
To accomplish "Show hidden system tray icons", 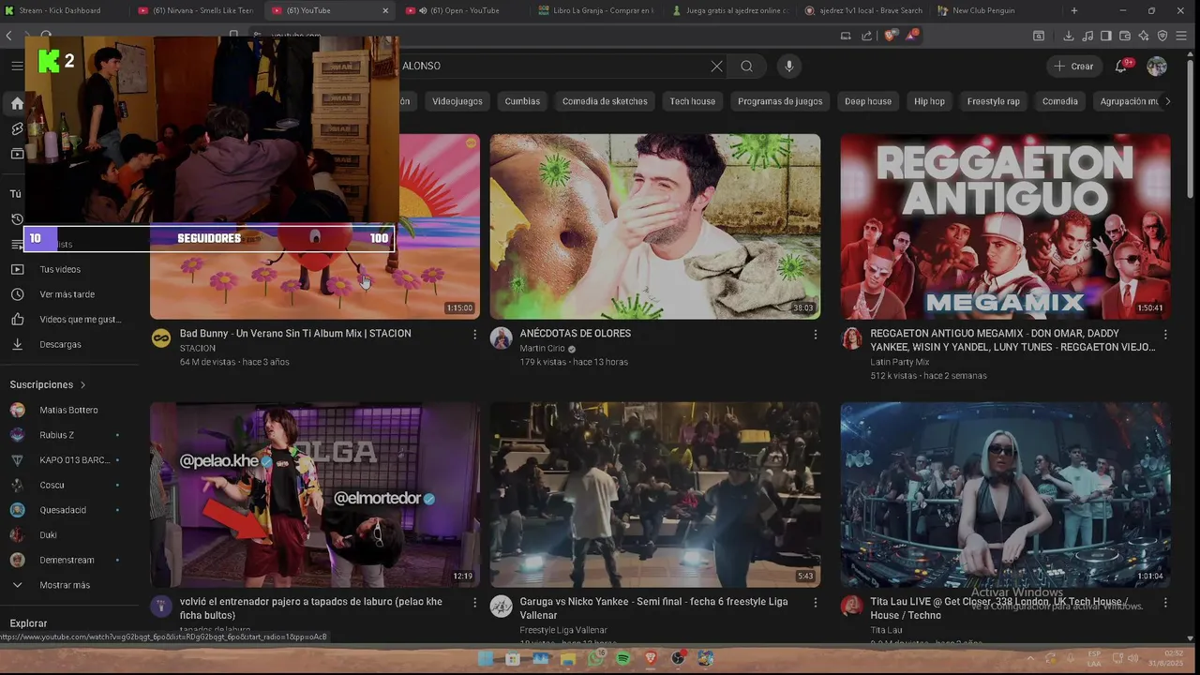I will point(1030,658).
